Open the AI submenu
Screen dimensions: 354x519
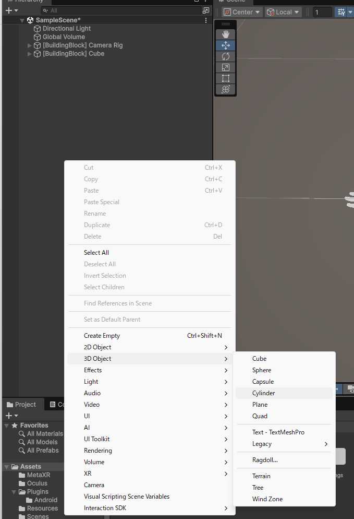coord(150,428)
